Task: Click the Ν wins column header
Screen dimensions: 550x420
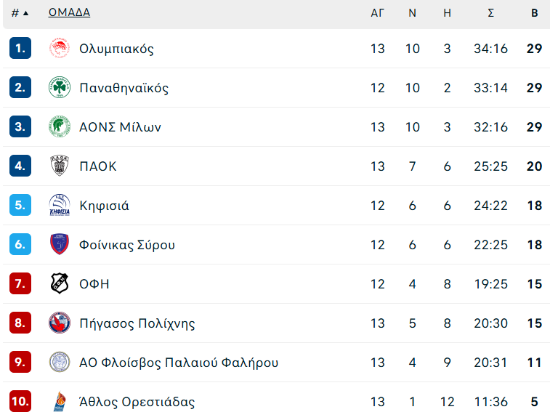Action: click(x=412, y=12)
